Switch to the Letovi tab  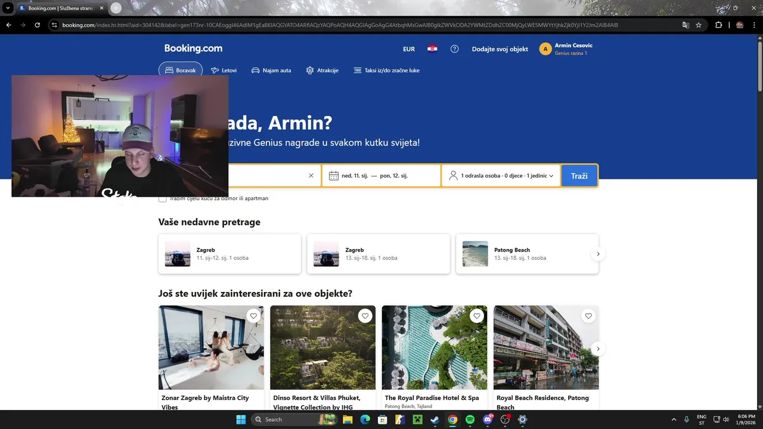[224, 70]
